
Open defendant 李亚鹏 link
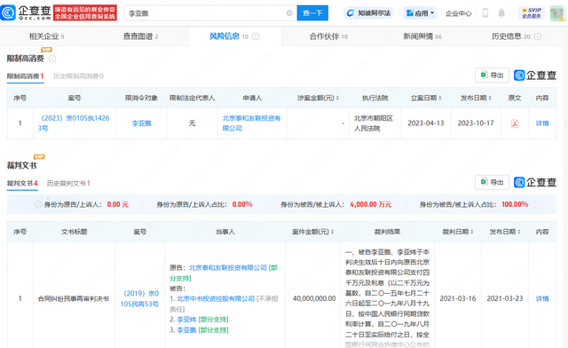[186, 330]
